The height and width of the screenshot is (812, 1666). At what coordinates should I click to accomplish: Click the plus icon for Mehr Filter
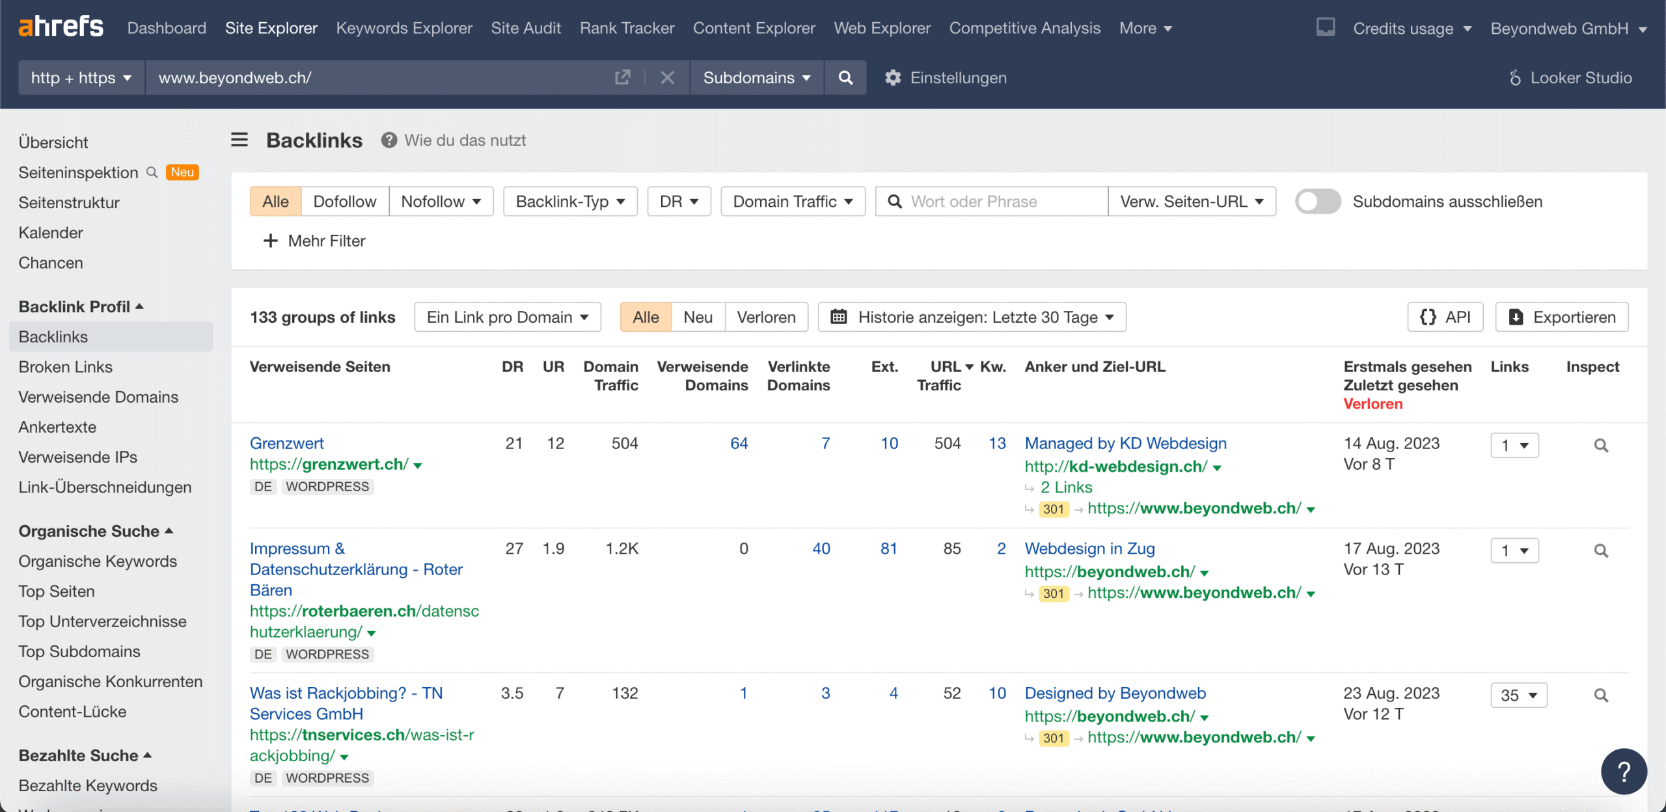[x=270, y=241]
